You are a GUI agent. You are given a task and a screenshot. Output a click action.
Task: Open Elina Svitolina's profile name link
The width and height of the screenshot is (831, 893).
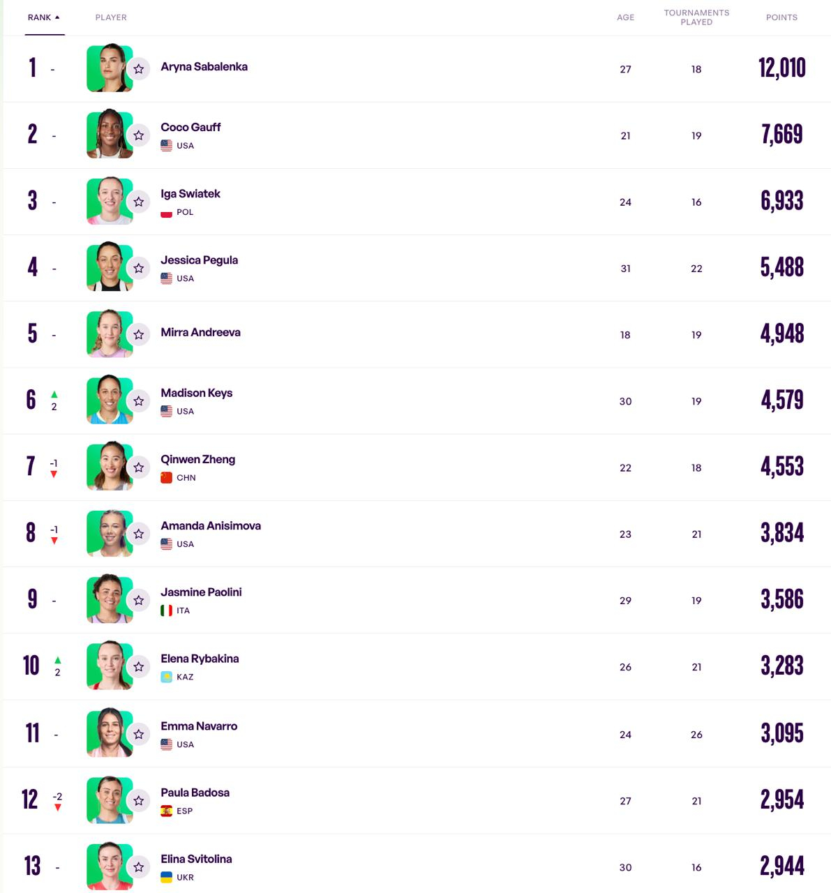[x=196, y=859]
